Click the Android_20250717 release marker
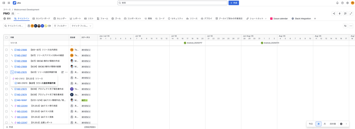 193,43
